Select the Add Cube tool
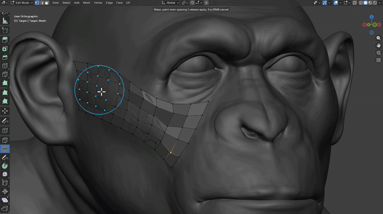The height and width of the screenshot is (214, 383). point(5,31)
